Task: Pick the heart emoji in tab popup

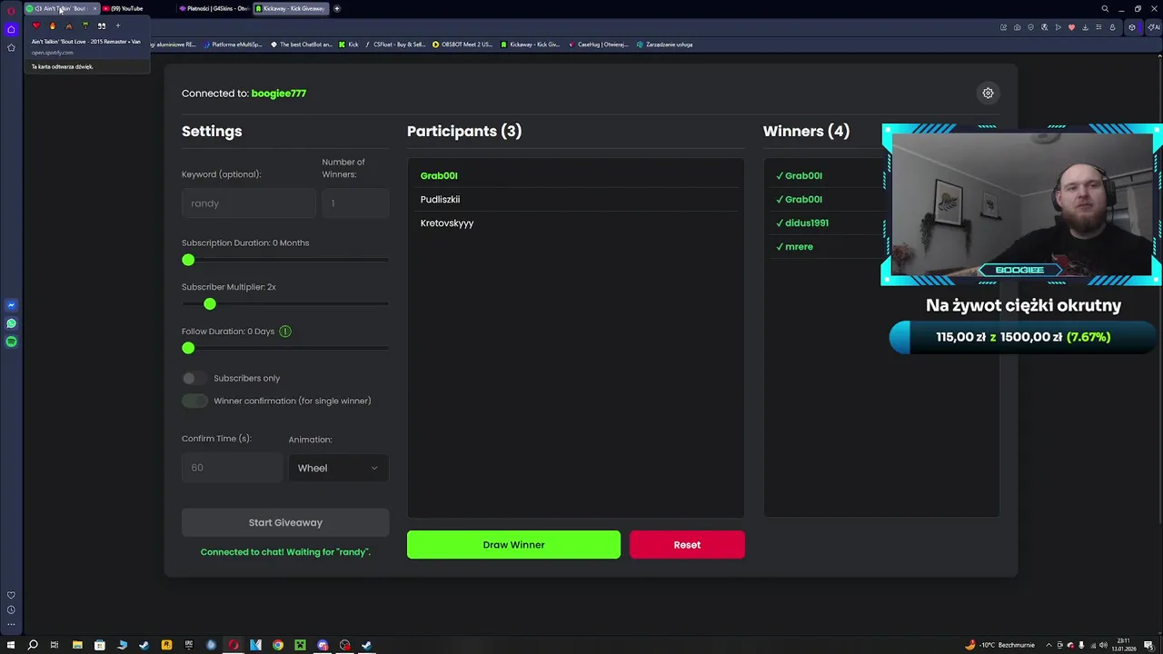Action: click(x=35, y=25)
